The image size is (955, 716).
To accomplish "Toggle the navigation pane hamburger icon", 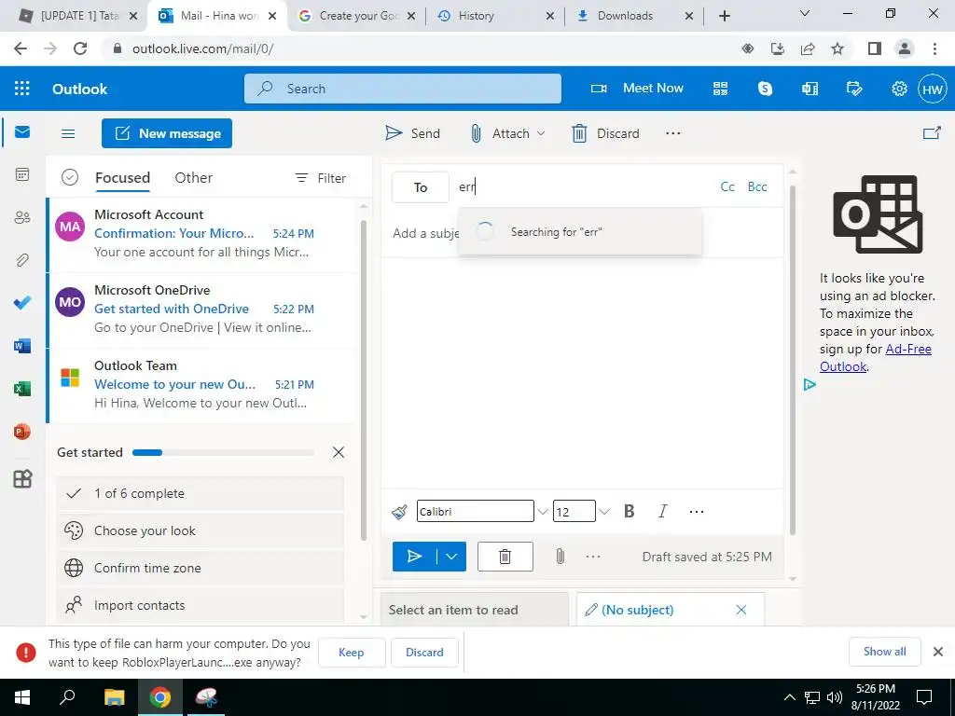I will point(68,133).
